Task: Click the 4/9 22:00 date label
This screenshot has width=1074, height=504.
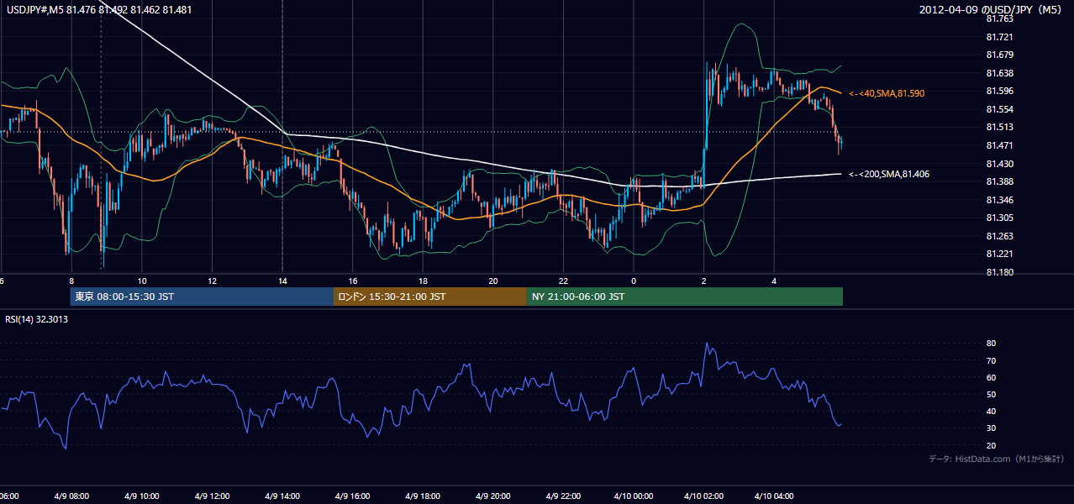Action: 564,496
